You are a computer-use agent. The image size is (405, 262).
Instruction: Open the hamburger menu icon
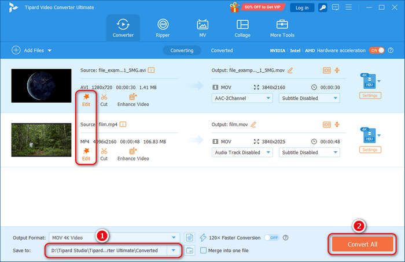(349, 7)
